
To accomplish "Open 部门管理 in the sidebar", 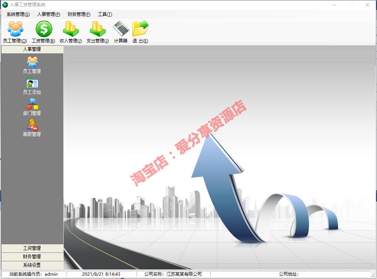I will point(32,107).
